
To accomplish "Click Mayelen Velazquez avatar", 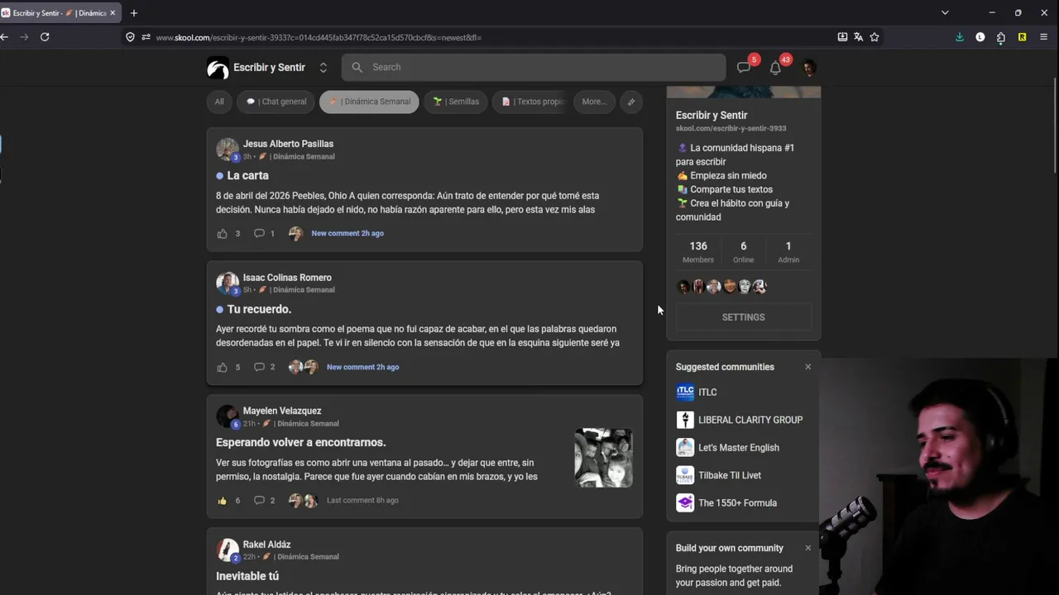I will (228, 416).
